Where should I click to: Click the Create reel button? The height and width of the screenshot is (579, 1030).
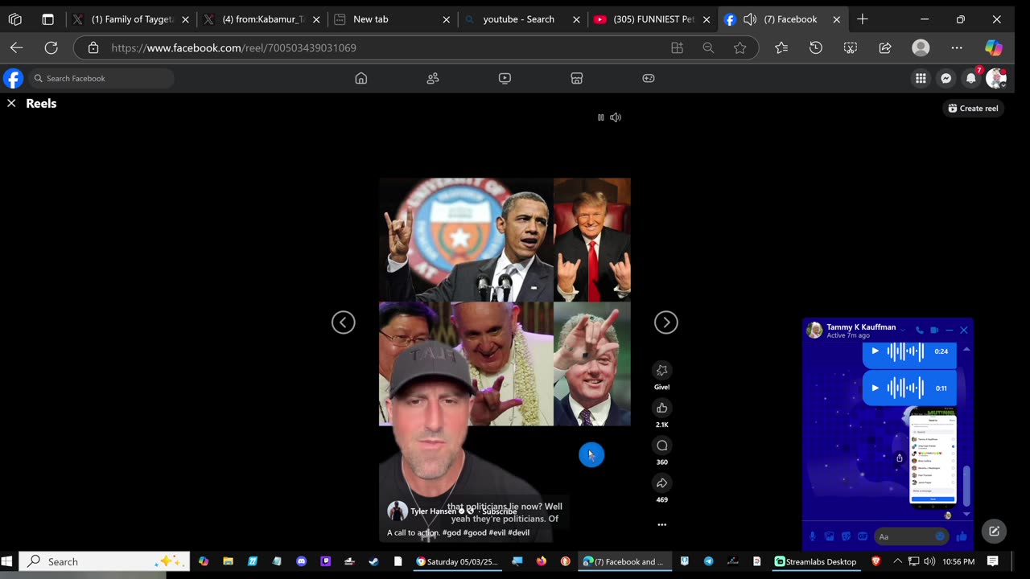coord(973,108)
